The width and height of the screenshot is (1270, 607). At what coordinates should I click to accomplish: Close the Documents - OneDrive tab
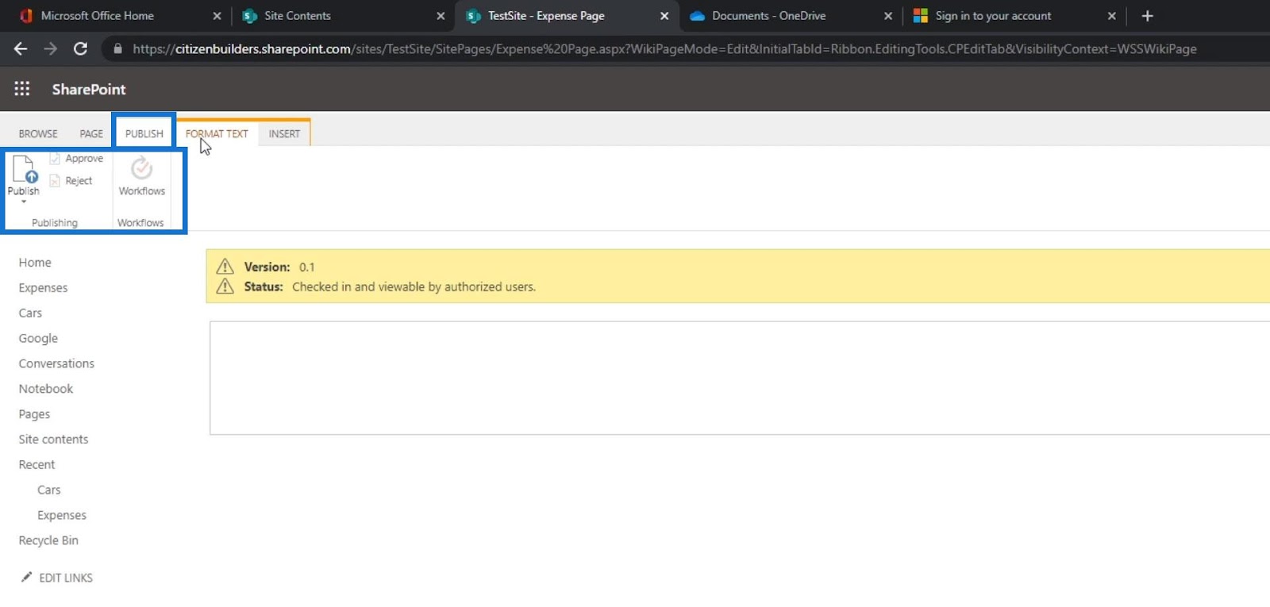coord(888,16)
